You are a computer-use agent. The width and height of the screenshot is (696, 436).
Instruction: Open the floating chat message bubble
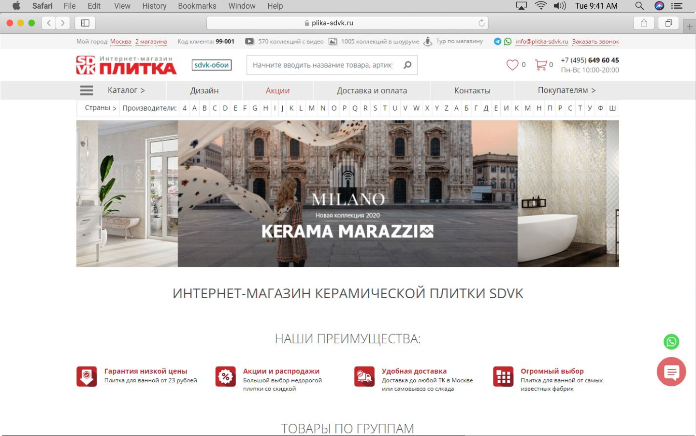click(671, 372)
